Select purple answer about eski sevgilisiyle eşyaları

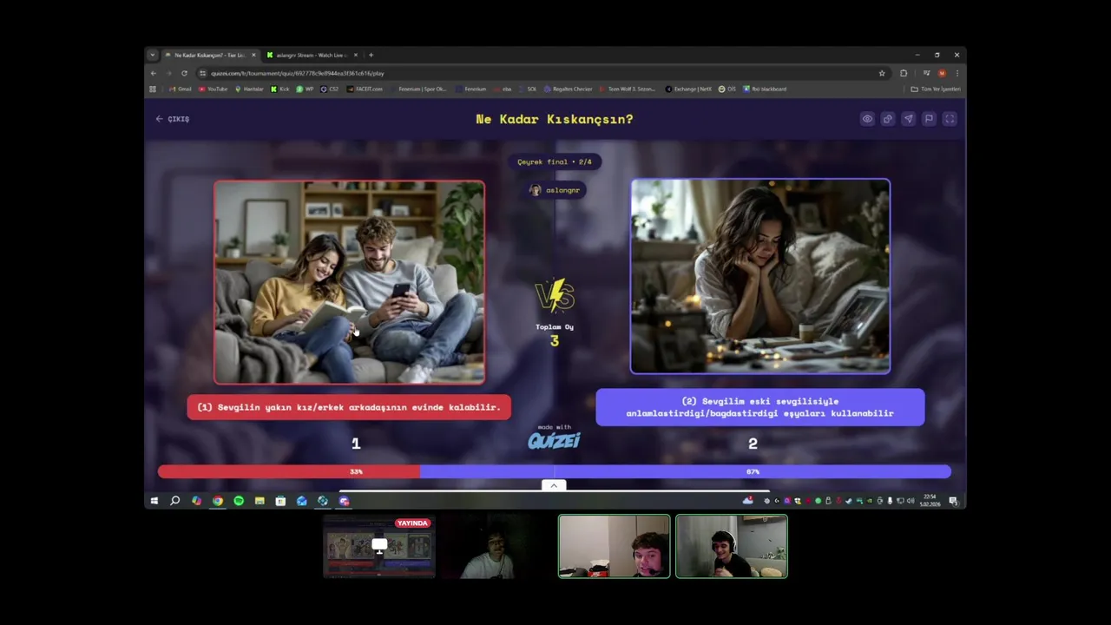coord(760,407)
